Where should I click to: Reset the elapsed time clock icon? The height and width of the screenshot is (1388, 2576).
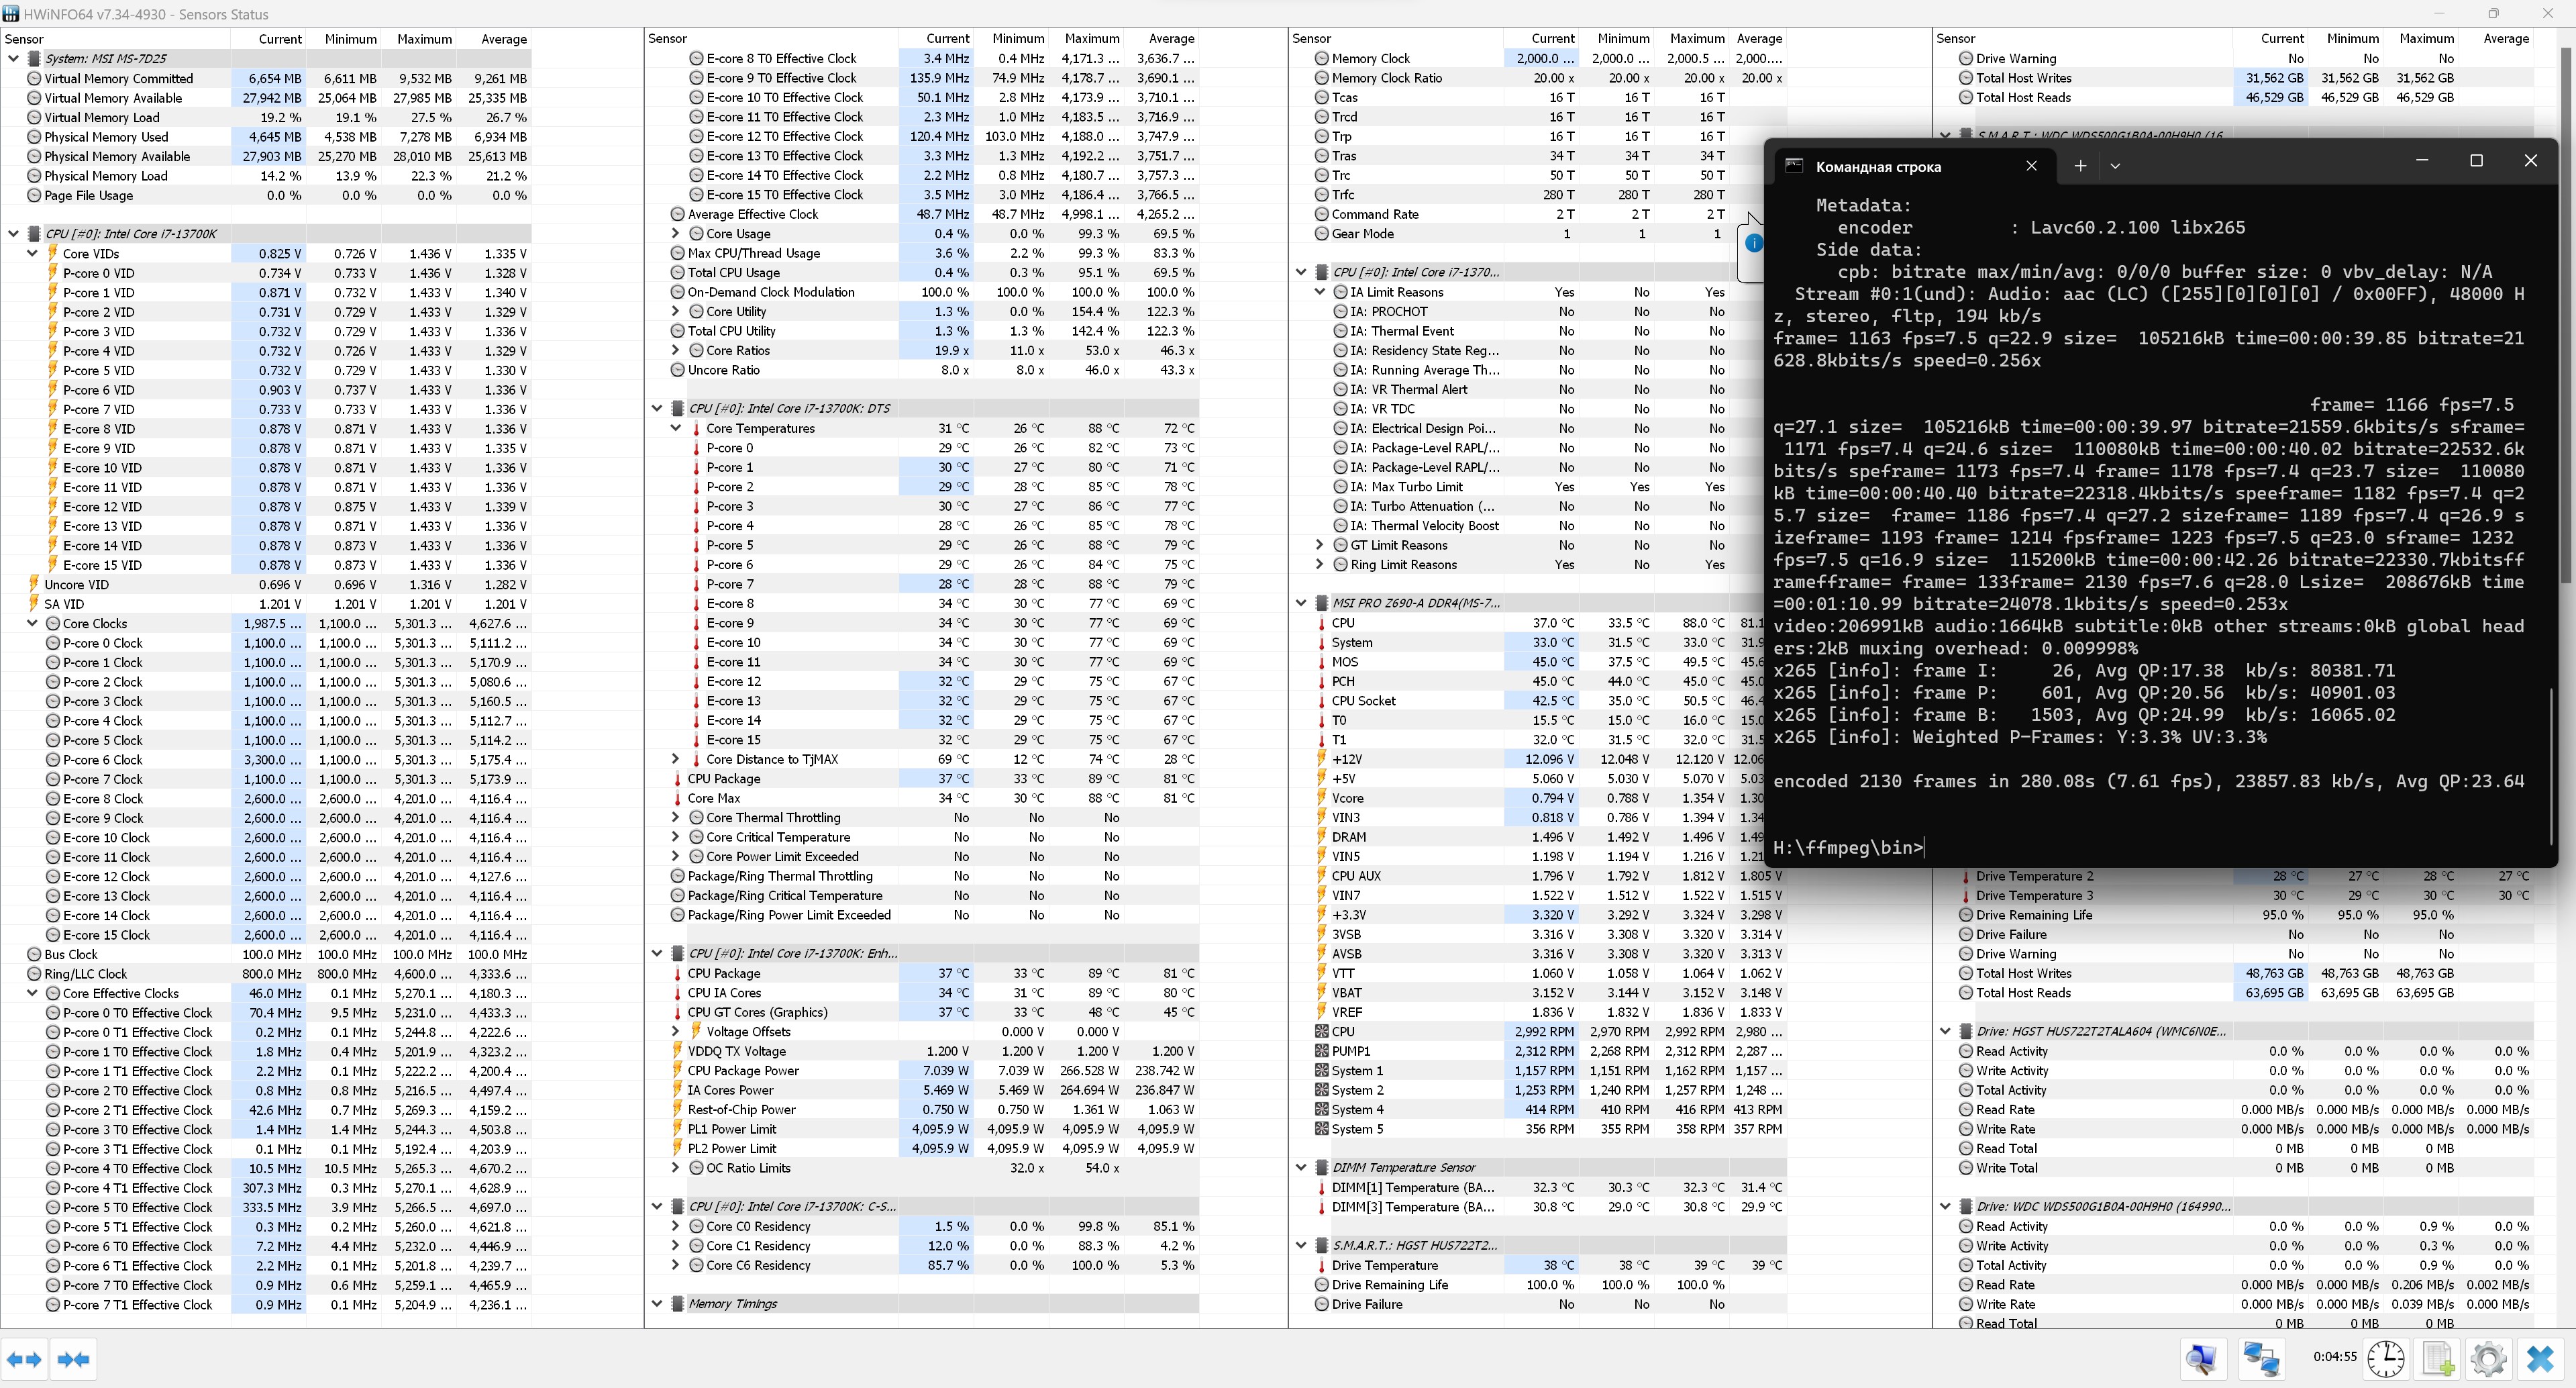pyautogui.click(x=2386, y=1359)
